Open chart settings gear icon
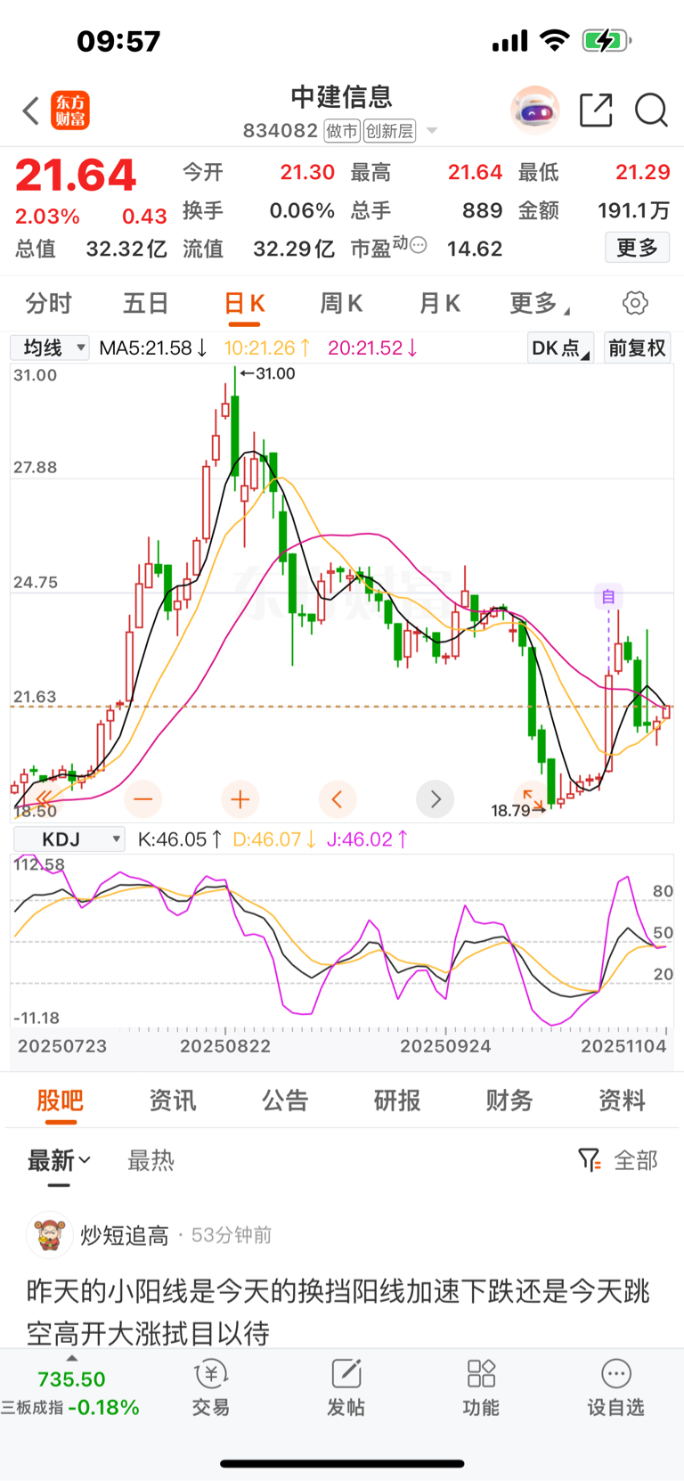 tap(635, 303)
